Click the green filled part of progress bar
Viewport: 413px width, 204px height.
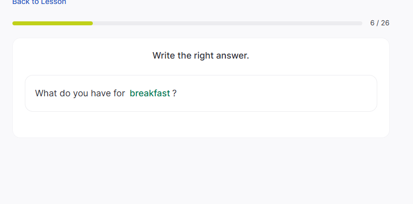[52, 23]
